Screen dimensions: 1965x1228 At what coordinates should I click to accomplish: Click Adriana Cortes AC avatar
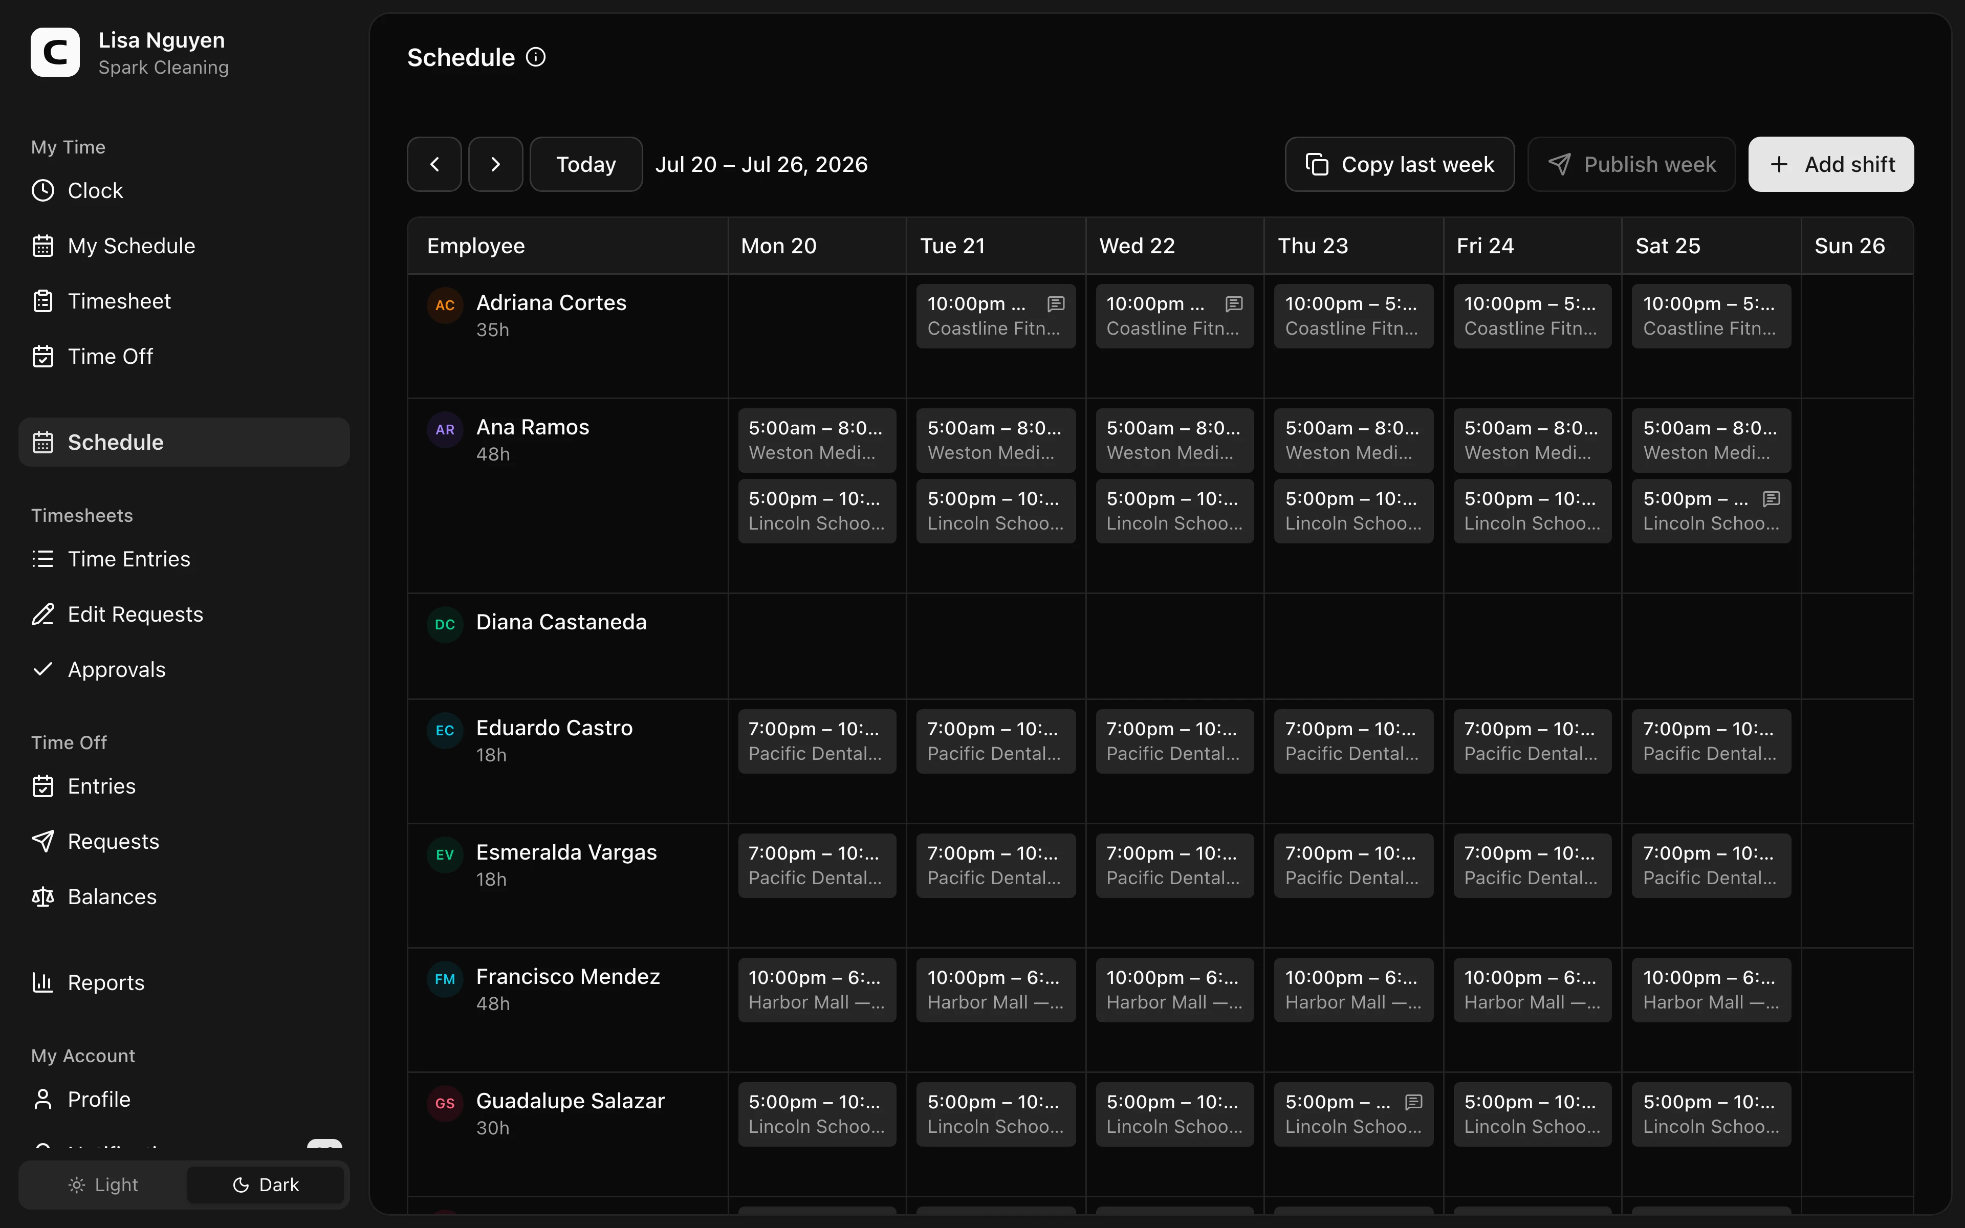[445, 305]
